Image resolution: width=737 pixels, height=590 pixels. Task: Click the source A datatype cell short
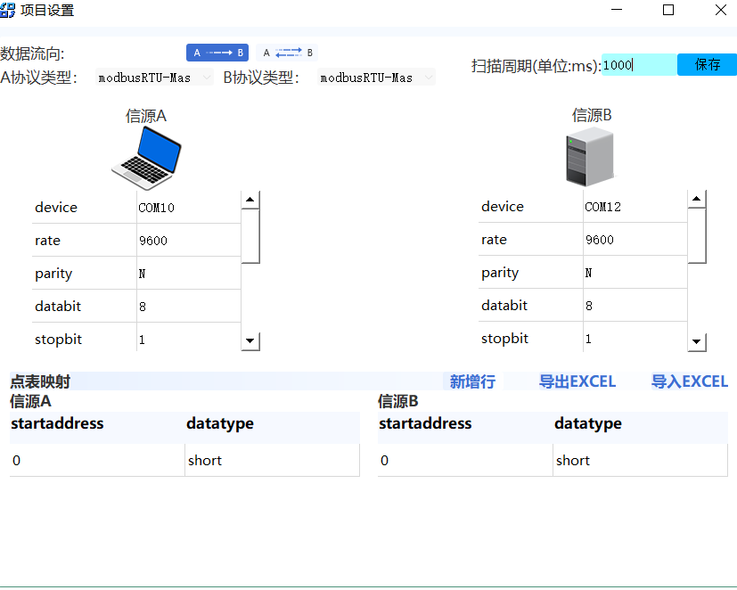coord(273,460)
